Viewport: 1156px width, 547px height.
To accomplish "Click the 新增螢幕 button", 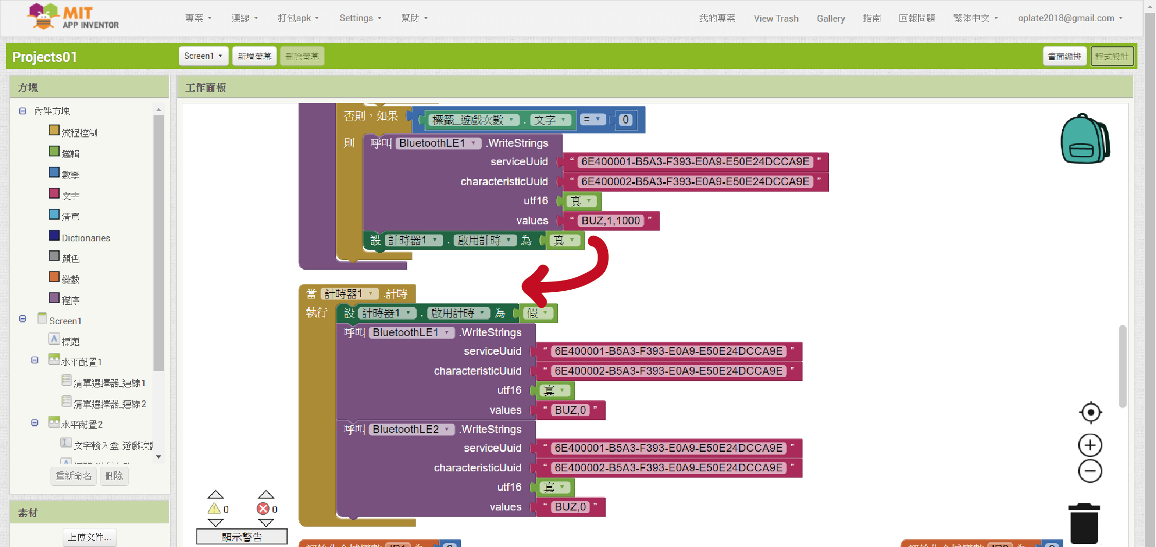I will [254, 56].
